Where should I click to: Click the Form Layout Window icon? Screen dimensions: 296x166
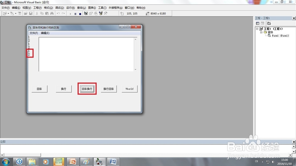click(96, 14)
